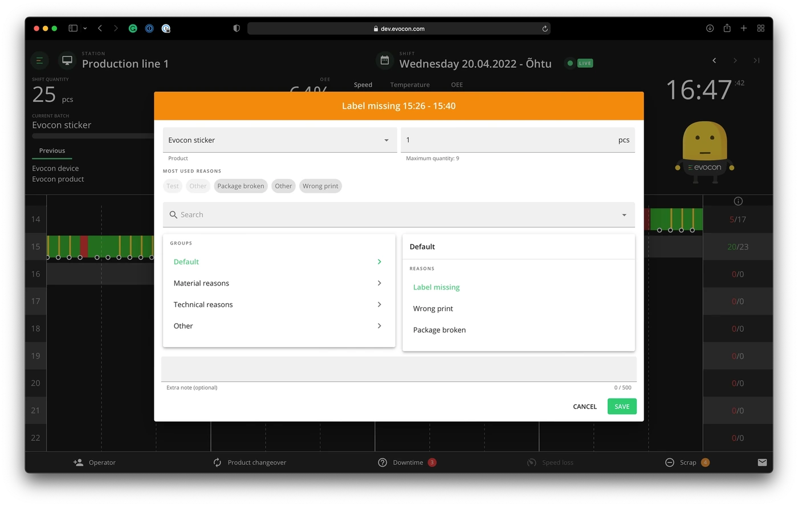Click the privacy shield icon
798x506 pixels.
[x=237, y=28]
